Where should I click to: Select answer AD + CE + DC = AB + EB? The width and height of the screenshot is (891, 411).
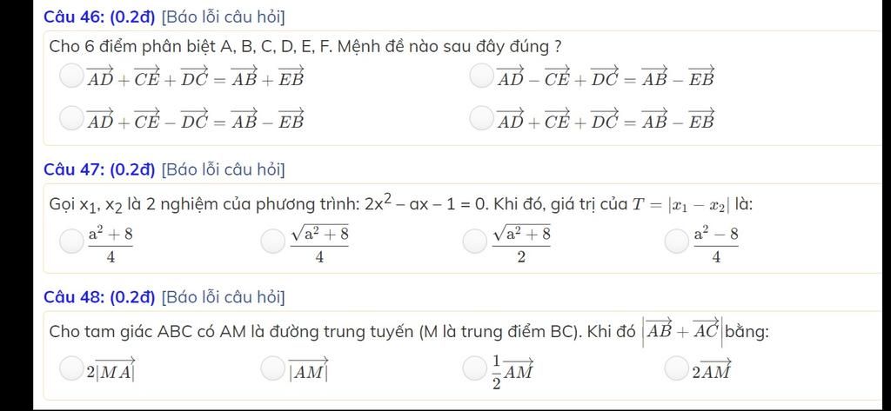point(71,76)
